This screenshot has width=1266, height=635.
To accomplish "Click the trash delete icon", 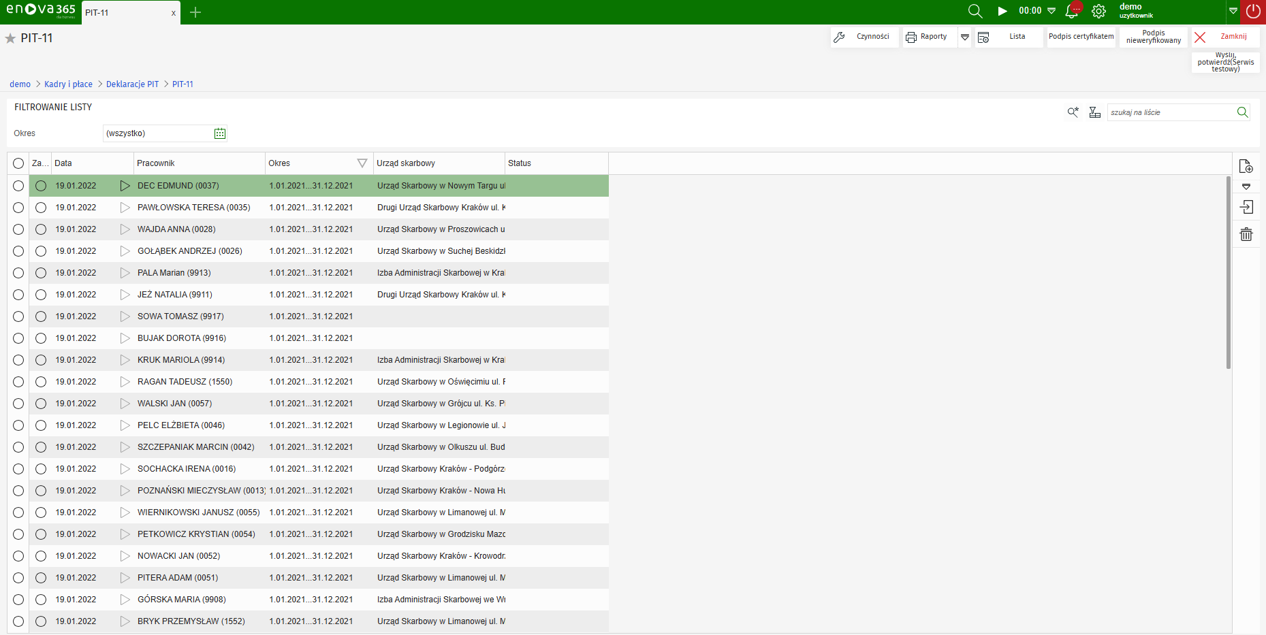I will pos(1246,235).
